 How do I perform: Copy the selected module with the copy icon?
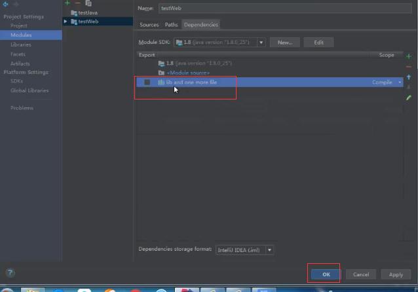[x=88, y=3]
